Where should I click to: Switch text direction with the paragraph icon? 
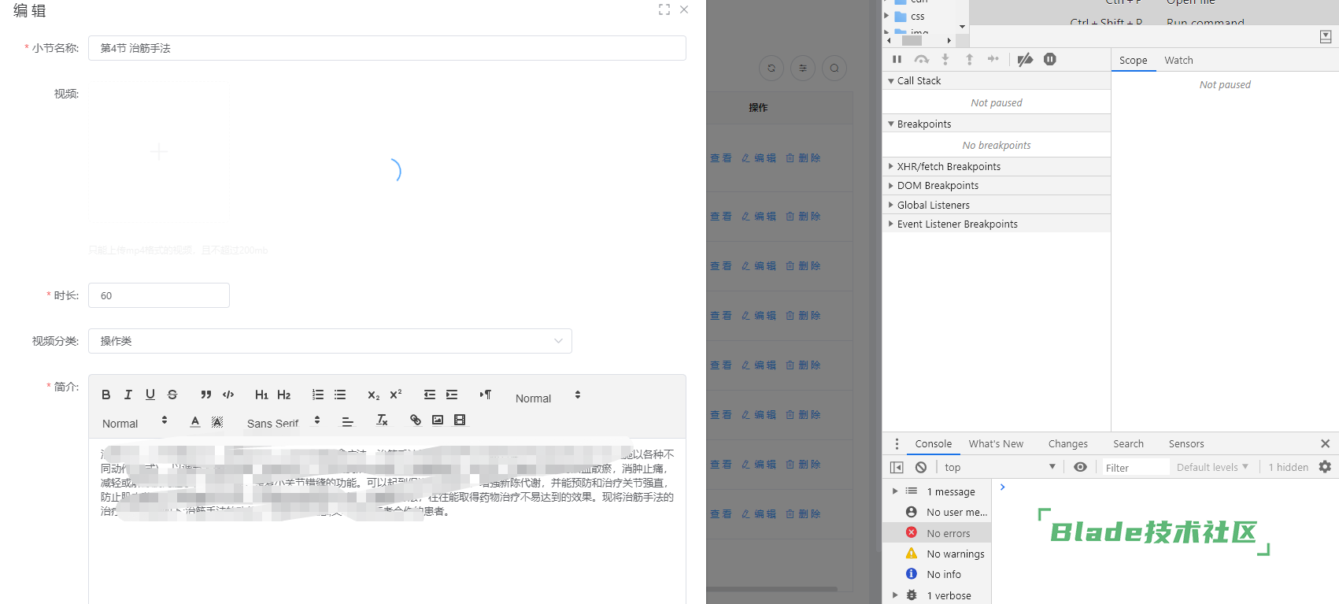[486, 395]
